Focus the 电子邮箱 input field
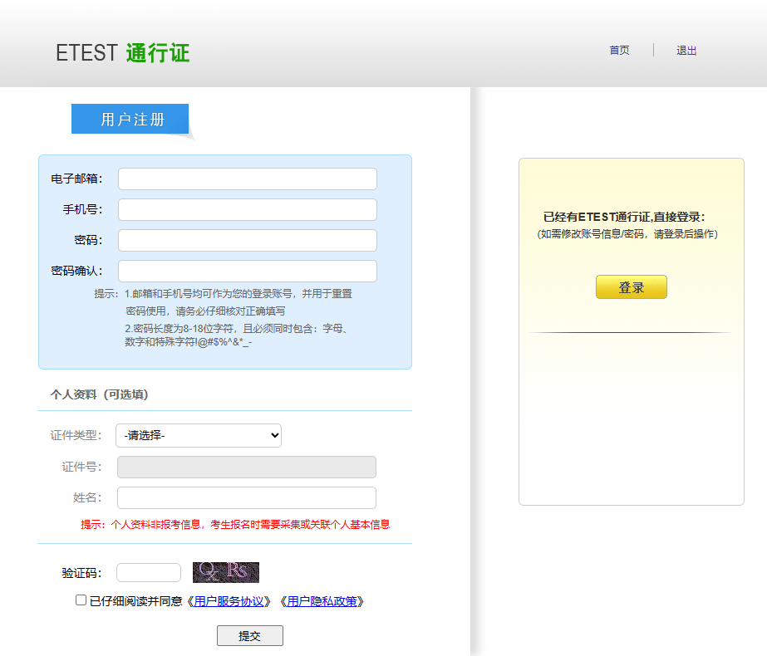The height and width of the screenshot is (656, 767). 248,179
